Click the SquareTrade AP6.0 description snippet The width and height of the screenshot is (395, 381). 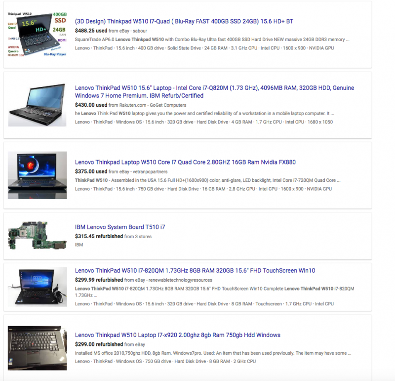coord(212,40)
